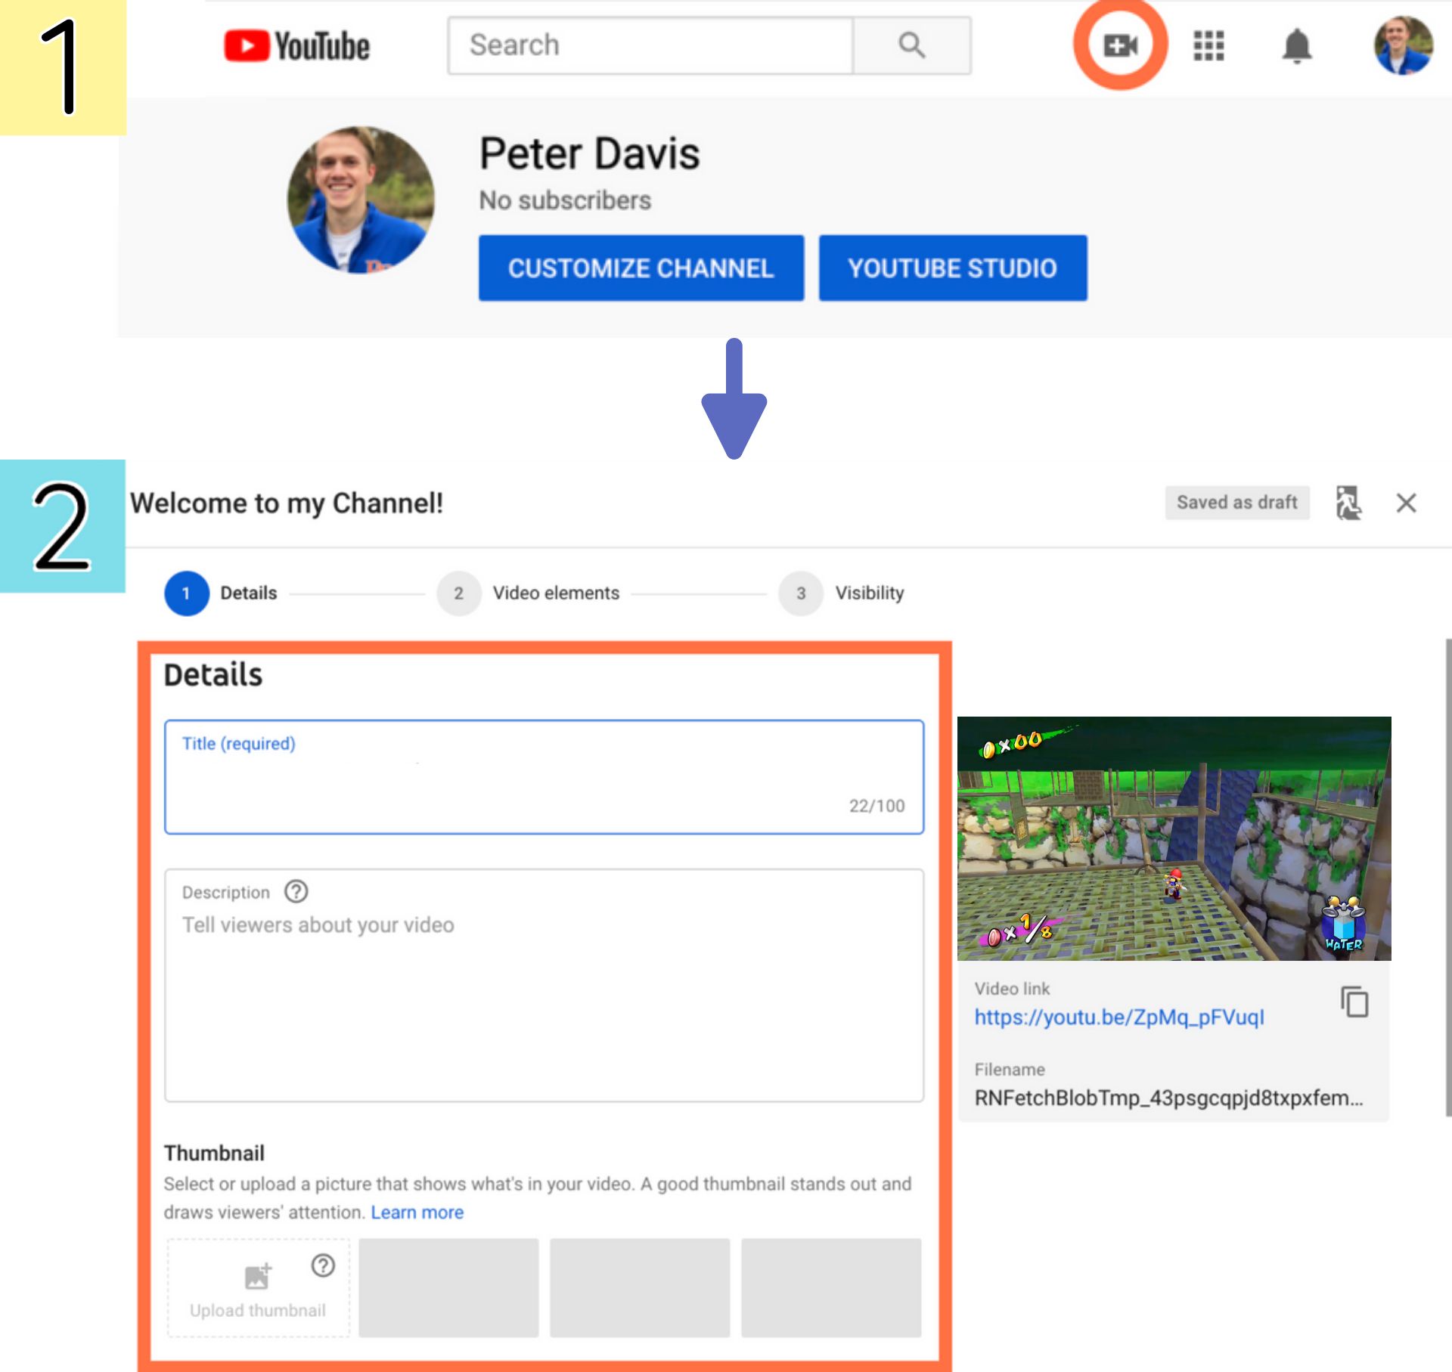The height and width of the screenshot is (1372, 1452).
Task: Click the search magnifier button
Action: (911, 45)
